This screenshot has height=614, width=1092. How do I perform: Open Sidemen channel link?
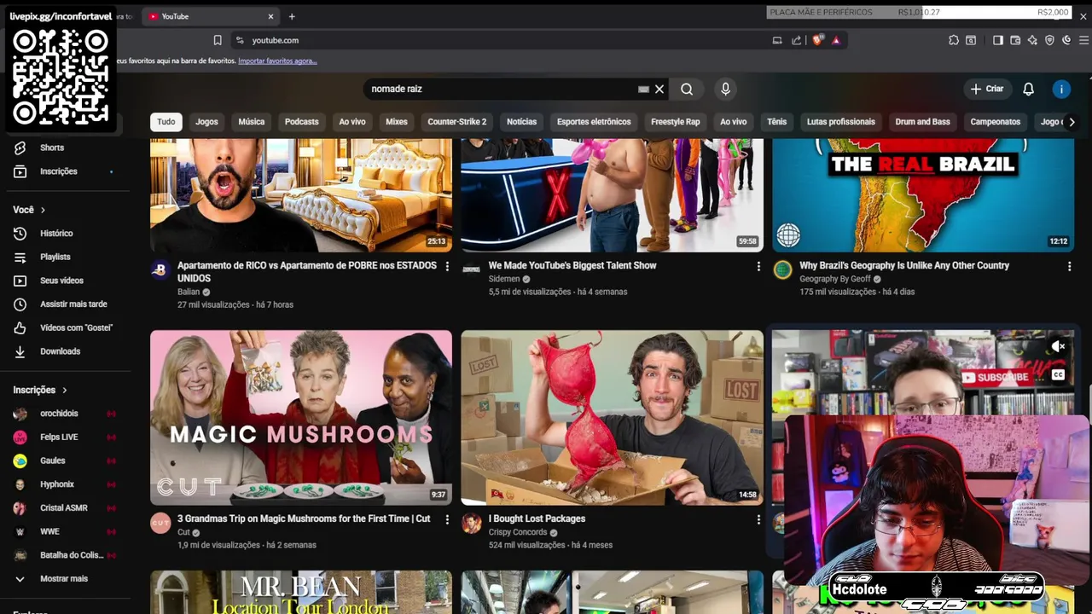504,279
